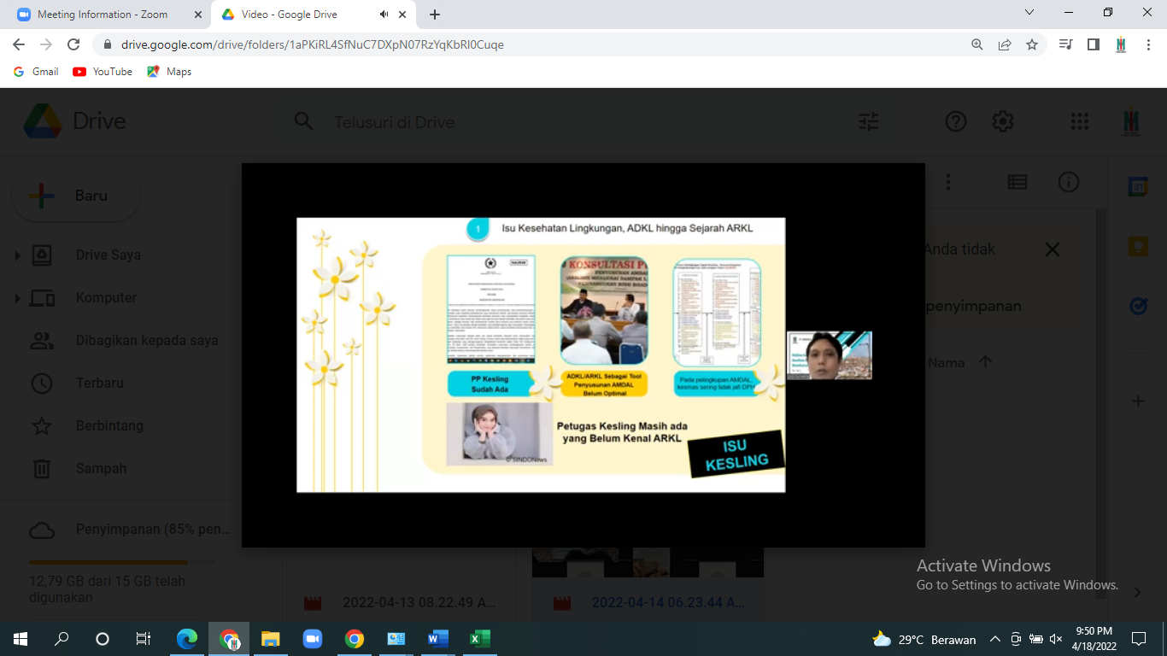Open media controls in Chrome toolbar
The width and height of the screenshot is (1167, 656).
(x=1065, y=44)
